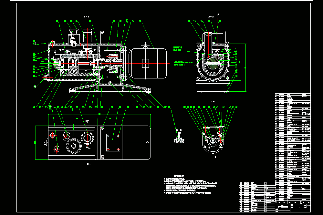Select balloon number 12 beside the cross-section view
The height and width of the screenshot is (215, 323).
pos(236,76)
